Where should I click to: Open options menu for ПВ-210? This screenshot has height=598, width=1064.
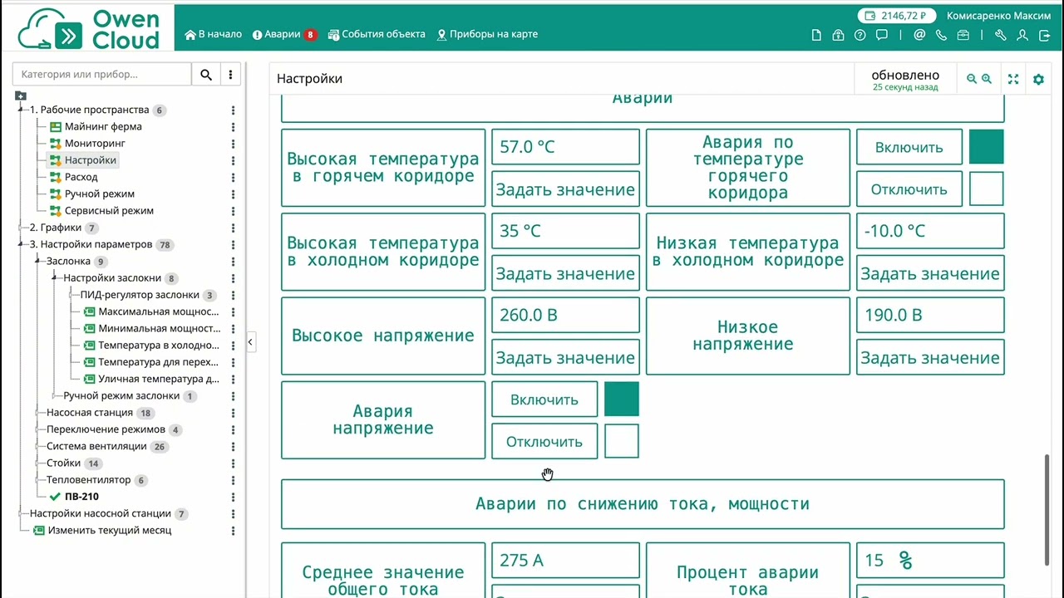click(233, 497)
